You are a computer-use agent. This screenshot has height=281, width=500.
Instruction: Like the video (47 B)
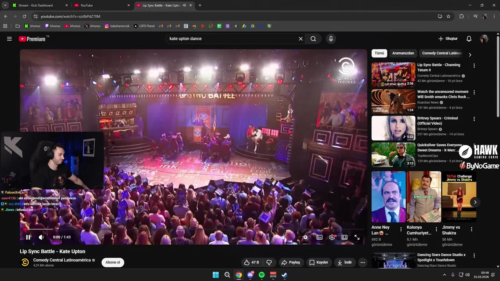pyautogui.click(x=252, y=262)
